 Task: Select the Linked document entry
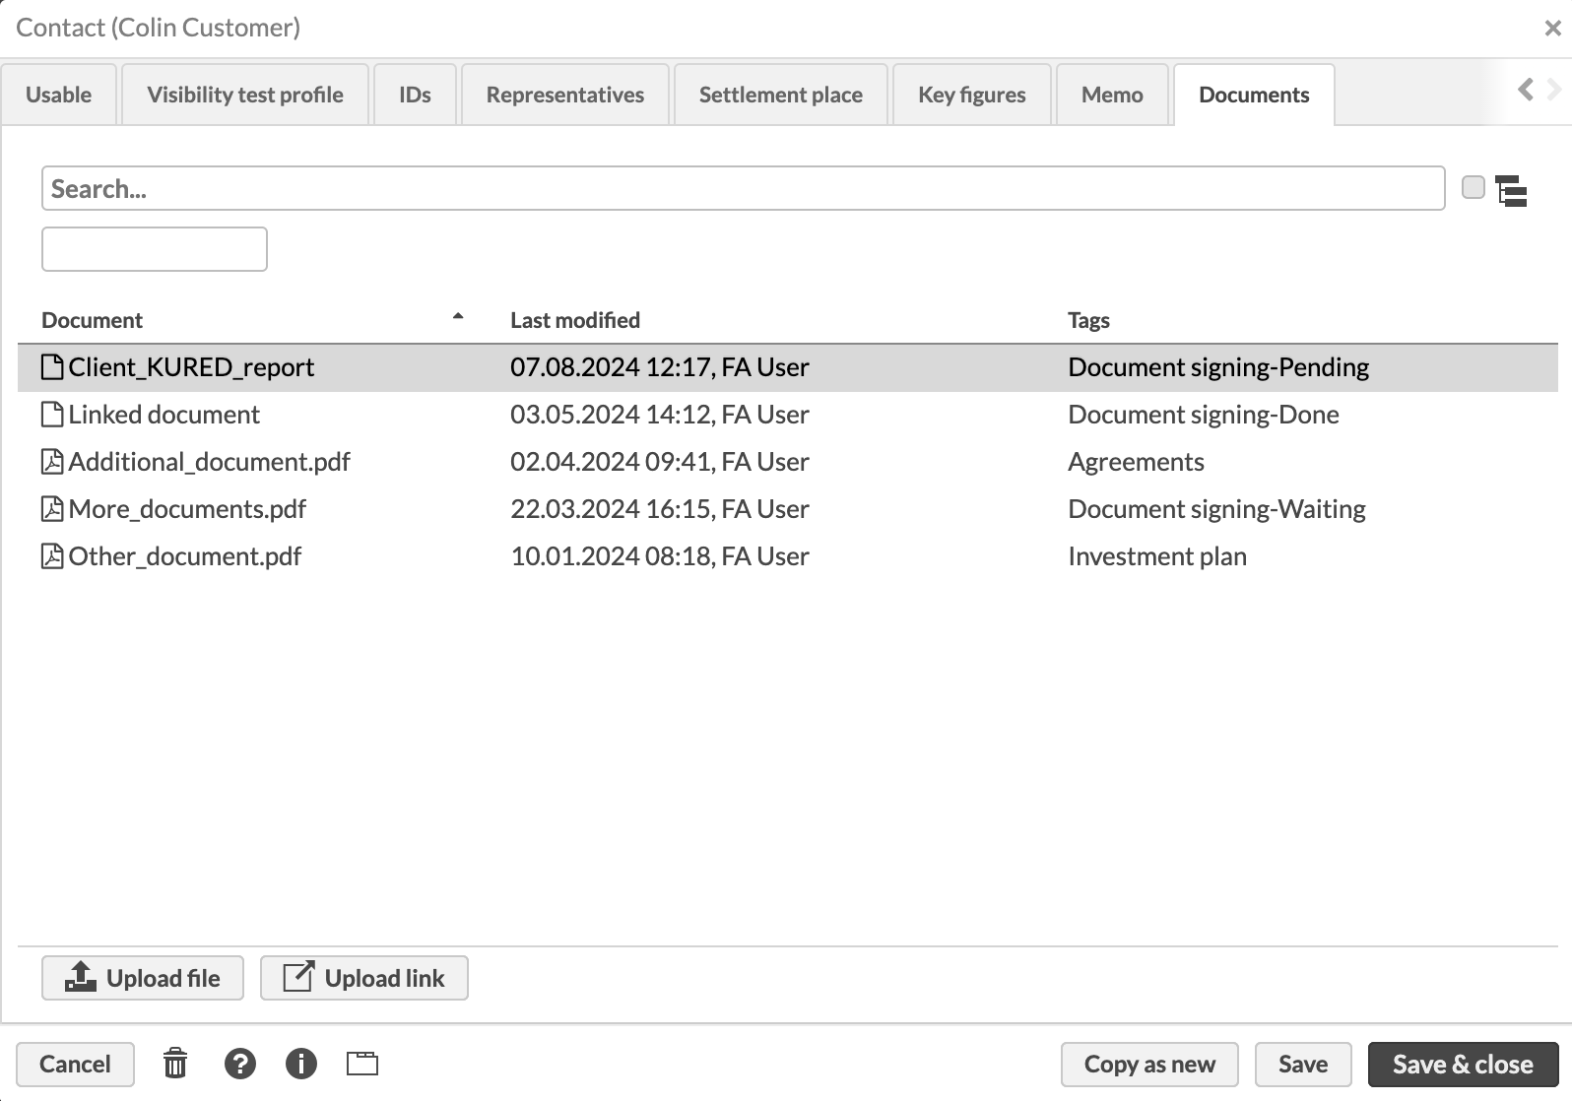click(164, 415)
